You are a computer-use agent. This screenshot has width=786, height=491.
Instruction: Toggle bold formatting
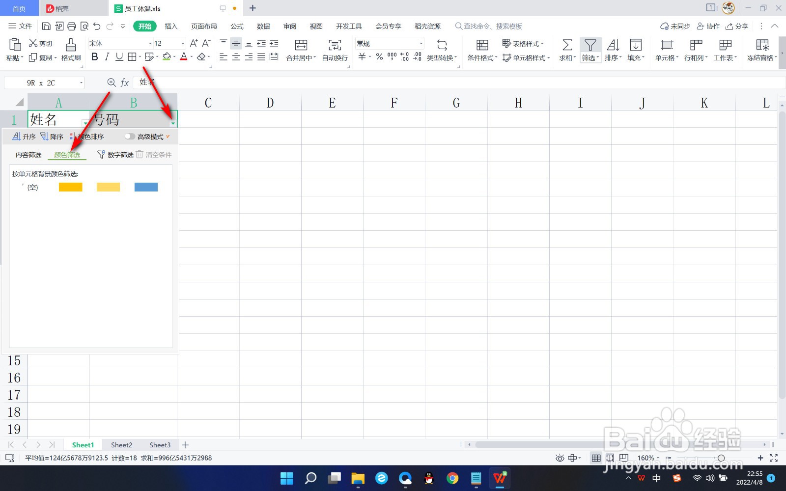click(x=95, y=57)
